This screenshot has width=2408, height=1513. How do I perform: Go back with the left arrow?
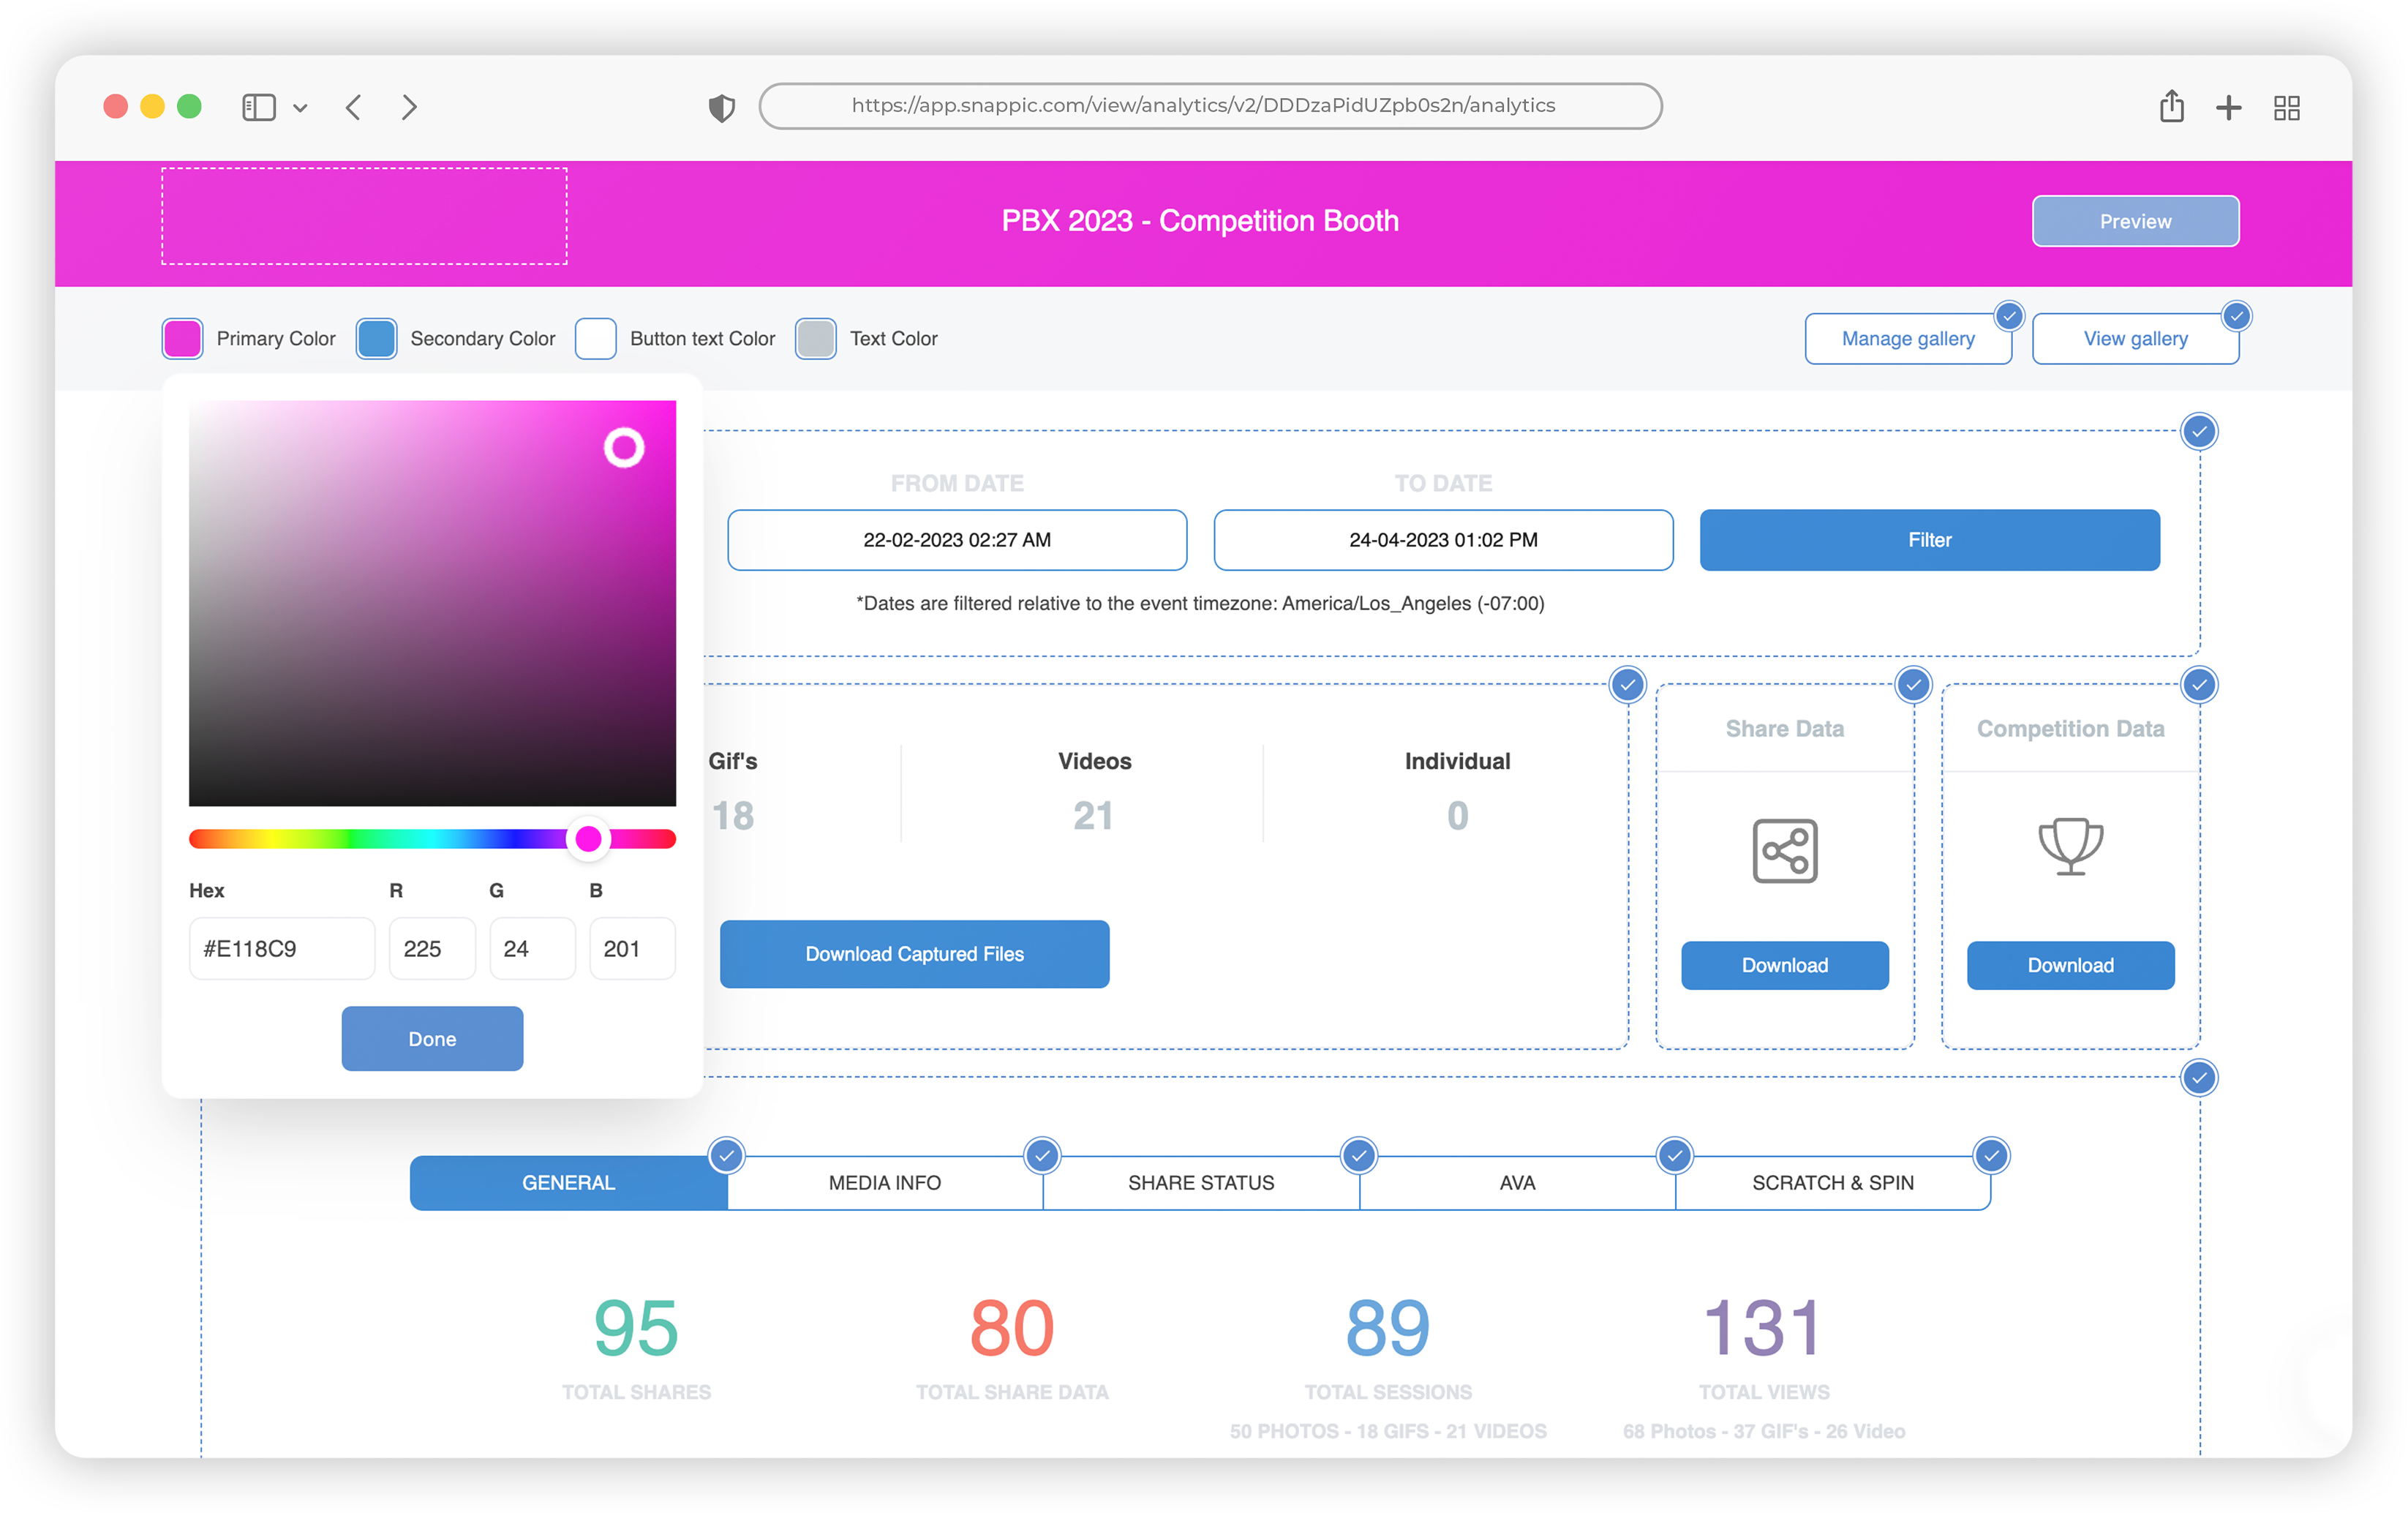353,107
